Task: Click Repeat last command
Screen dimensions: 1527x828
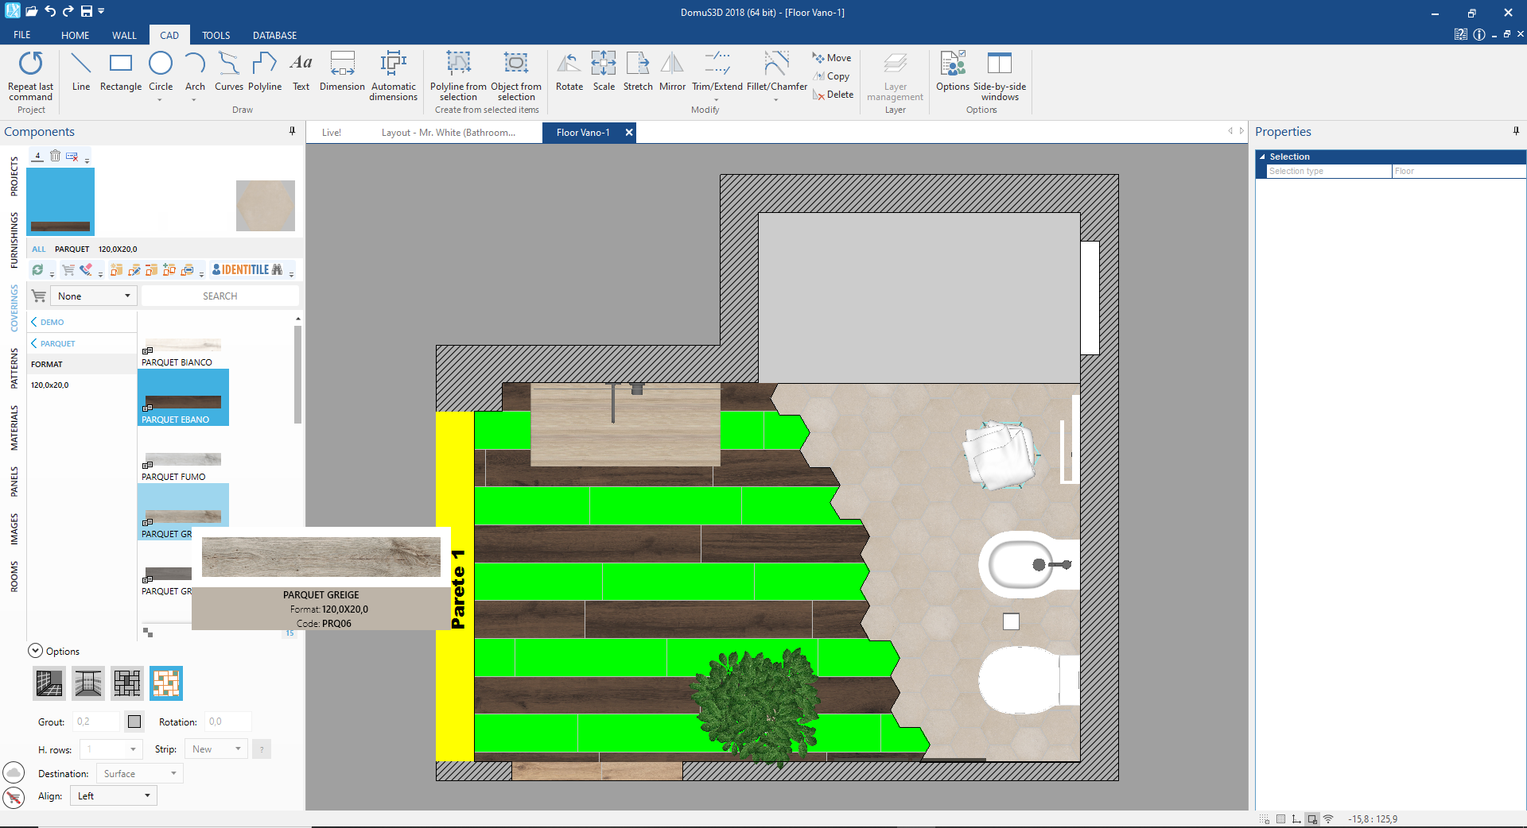Action: click(31, 75)
